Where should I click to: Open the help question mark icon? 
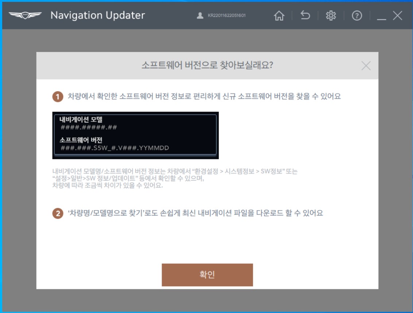(x=357, y=16)
